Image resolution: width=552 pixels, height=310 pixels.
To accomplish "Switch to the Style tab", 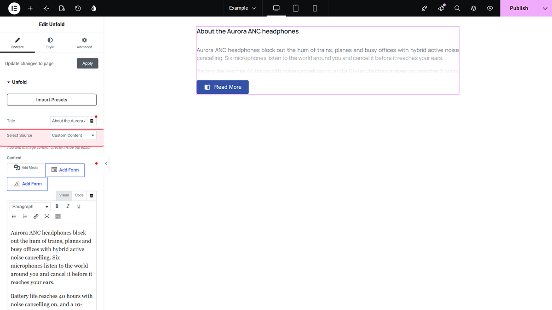I will click(50, 44).
